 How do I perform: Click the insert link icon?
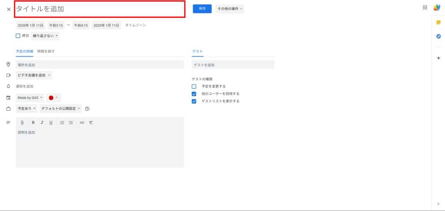click(82, 123)
